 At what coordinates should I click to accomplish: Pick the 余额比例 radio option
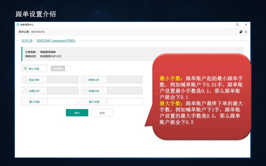point(25,91)
